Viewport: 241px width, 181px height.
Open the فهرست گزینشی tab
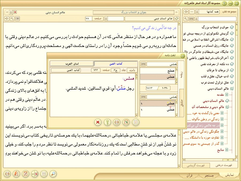click(x=196, y=165)
